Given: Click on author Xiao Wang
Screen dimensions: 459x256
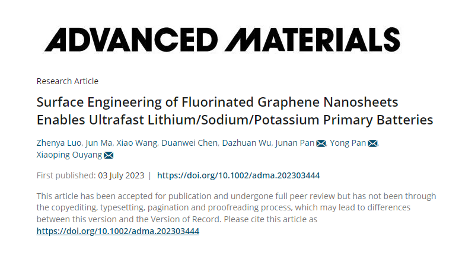Looking at the screenshot, I should pos(137,143).
